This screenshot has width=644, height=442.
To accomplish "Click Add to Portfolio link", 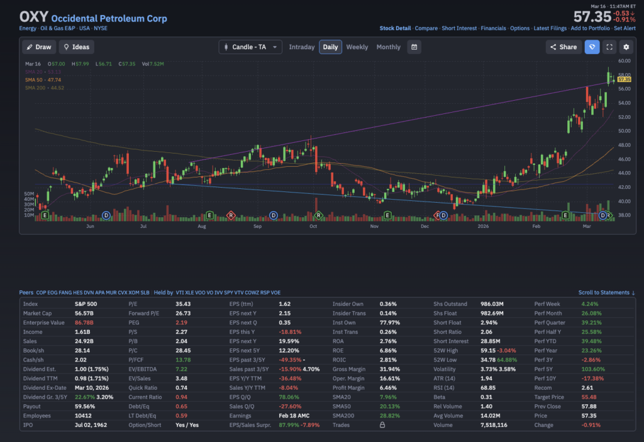I will point(590,28).
